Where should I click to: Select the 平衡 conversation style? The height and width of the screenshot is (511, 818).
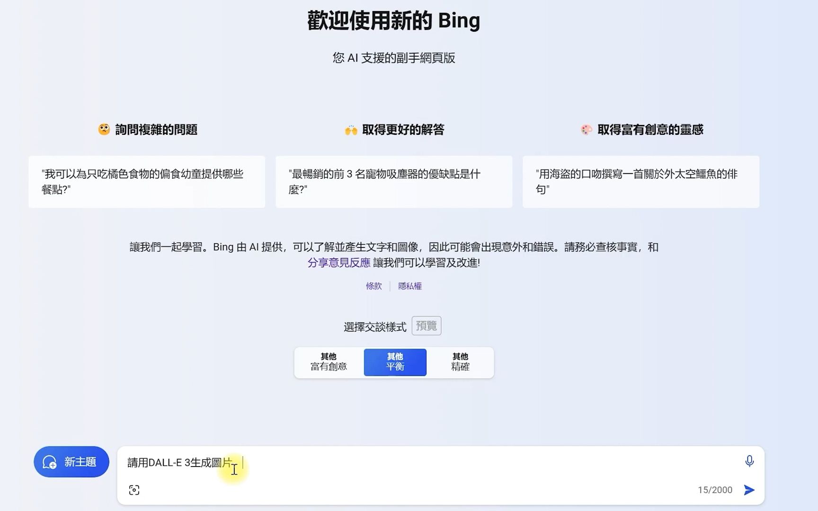[x=395, y=362]
